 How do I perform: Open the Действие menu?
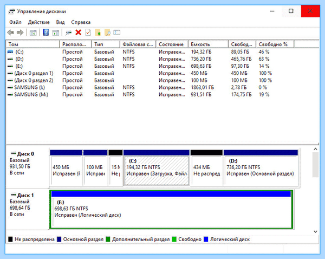[39, 22]
